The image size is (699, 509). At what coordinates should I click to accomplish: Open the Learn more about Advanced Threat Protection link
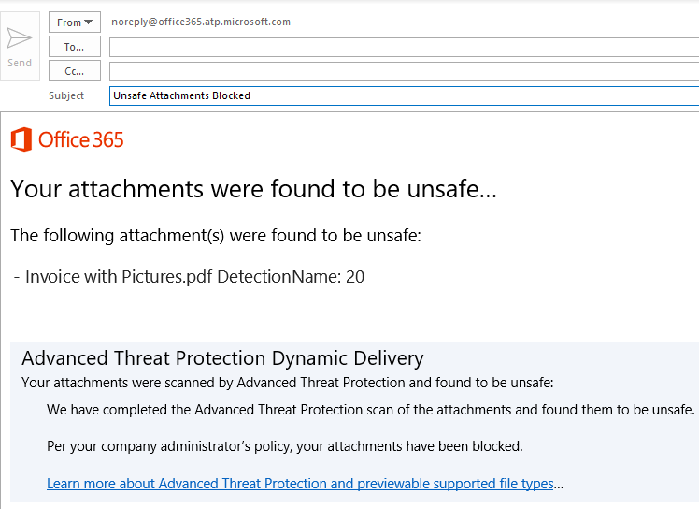pyautogui.click(x=300, y=484)
